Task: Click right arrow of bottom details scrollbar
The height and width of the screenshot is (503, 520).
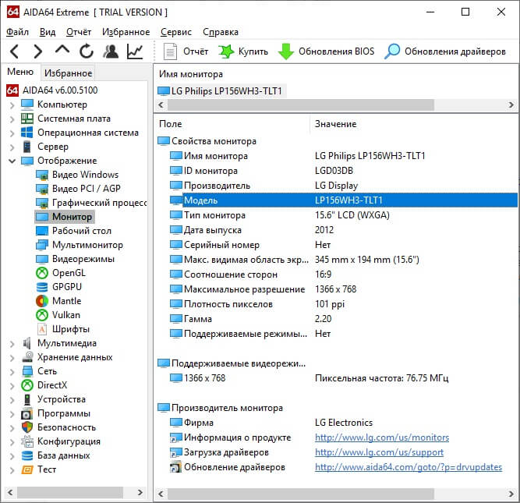Action: point(511,494)
